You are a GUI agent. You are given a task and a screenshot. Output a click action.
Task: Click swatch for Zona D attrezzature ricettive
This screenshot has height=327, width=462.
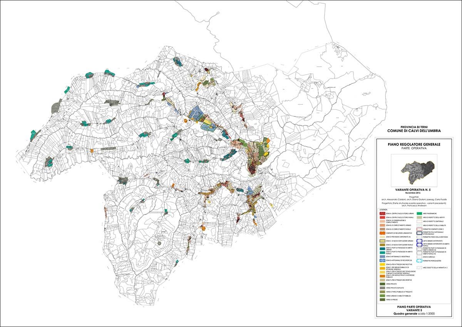(382, 264)
